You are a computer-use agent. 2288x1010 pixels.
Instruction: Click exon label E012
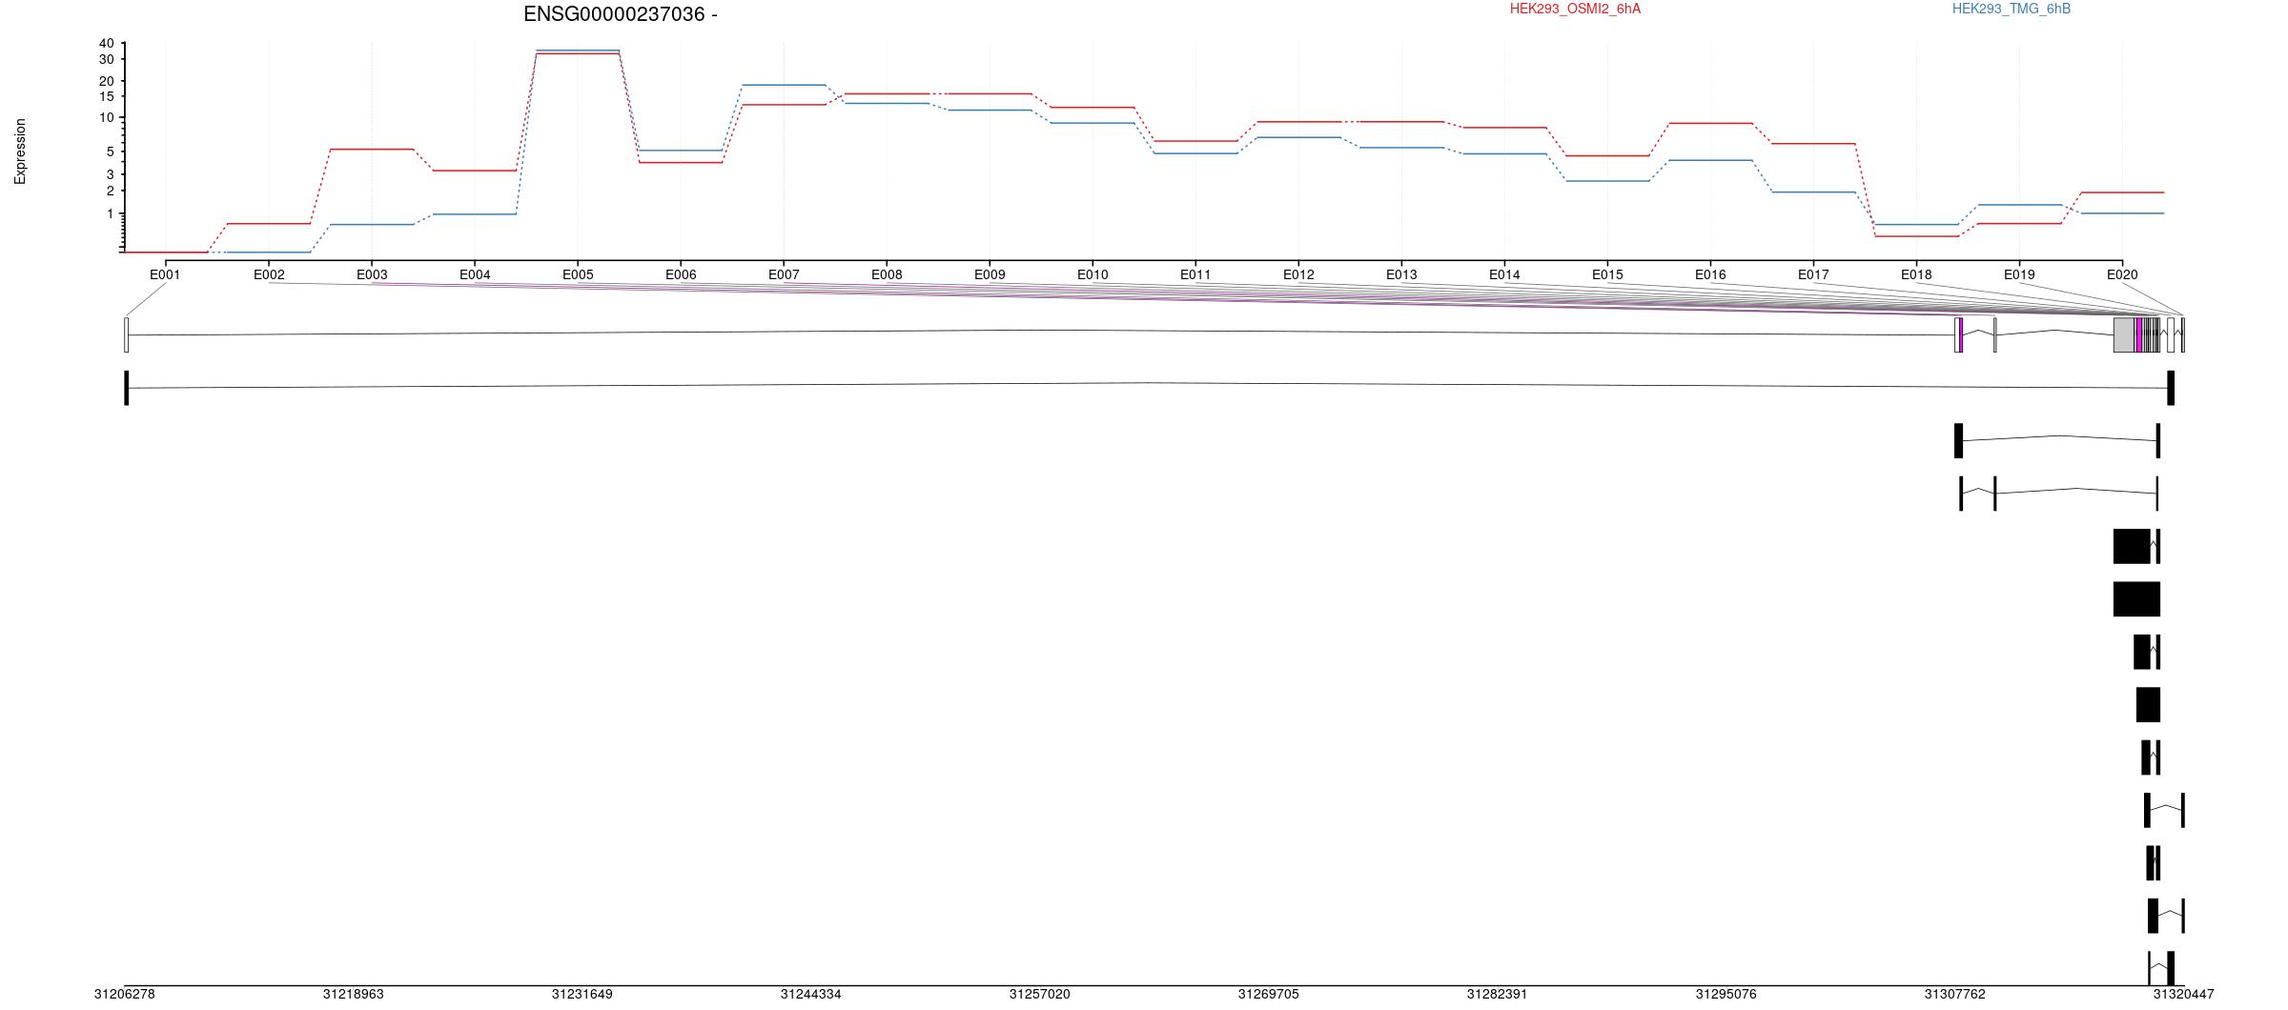(x=1298, y=274)
